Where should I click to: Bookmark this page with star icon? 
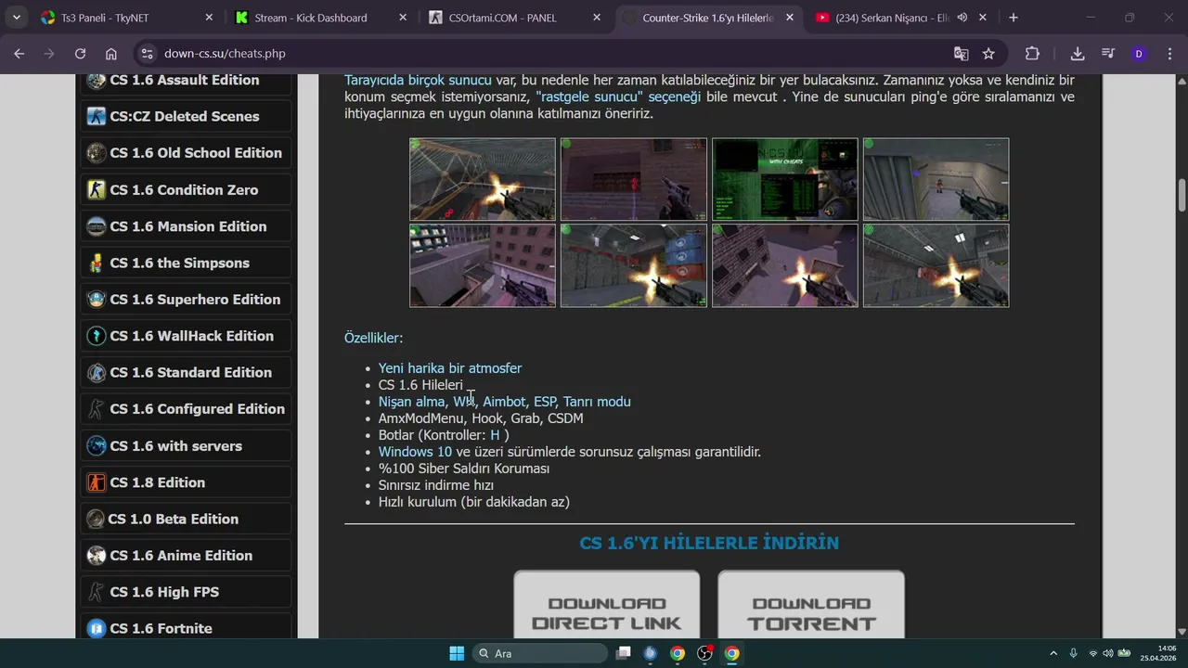click(988, 54)
